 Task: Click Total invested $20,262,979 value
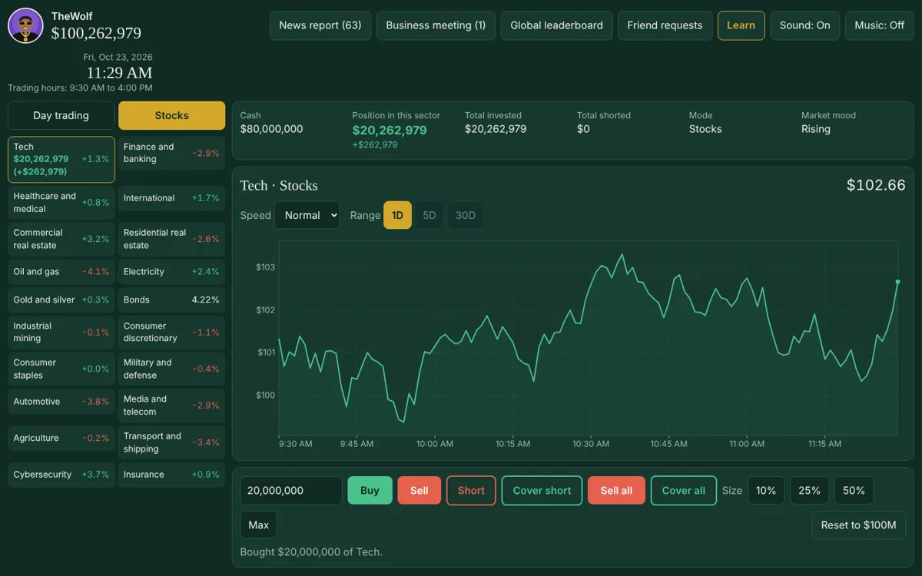coord(496,129)
